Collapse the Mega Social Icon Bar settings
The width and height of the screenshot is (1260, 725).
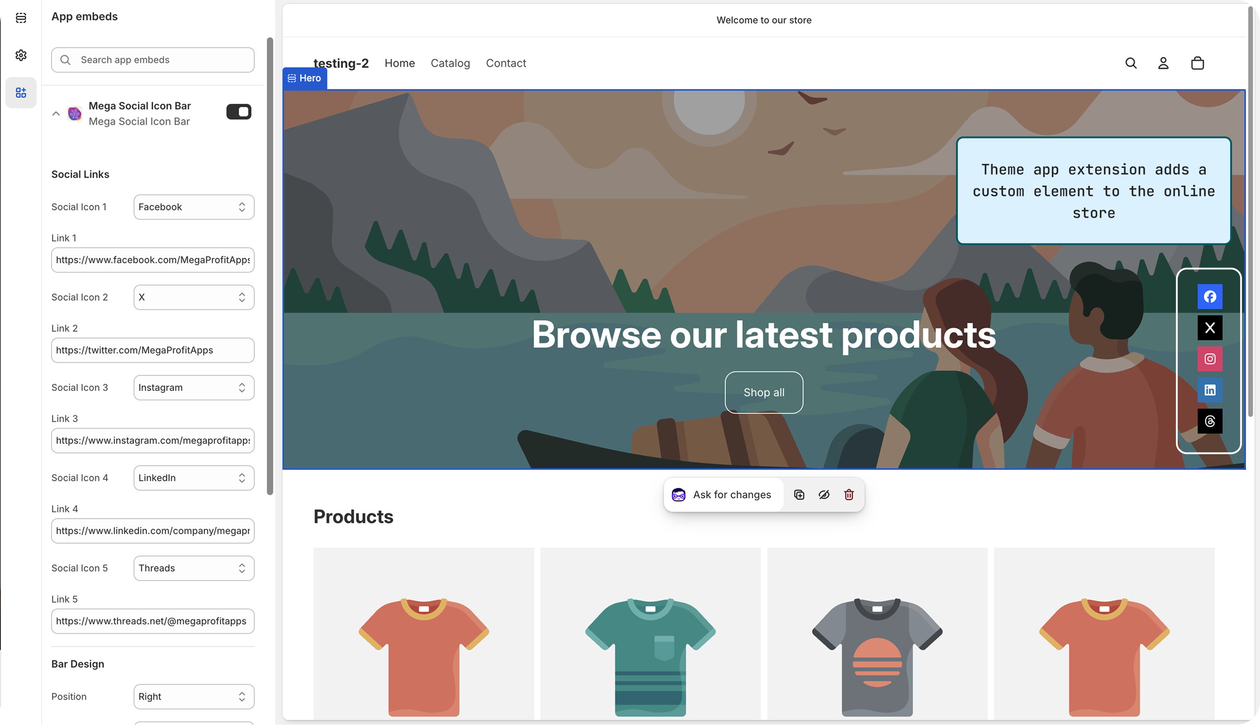pos(56,114)
